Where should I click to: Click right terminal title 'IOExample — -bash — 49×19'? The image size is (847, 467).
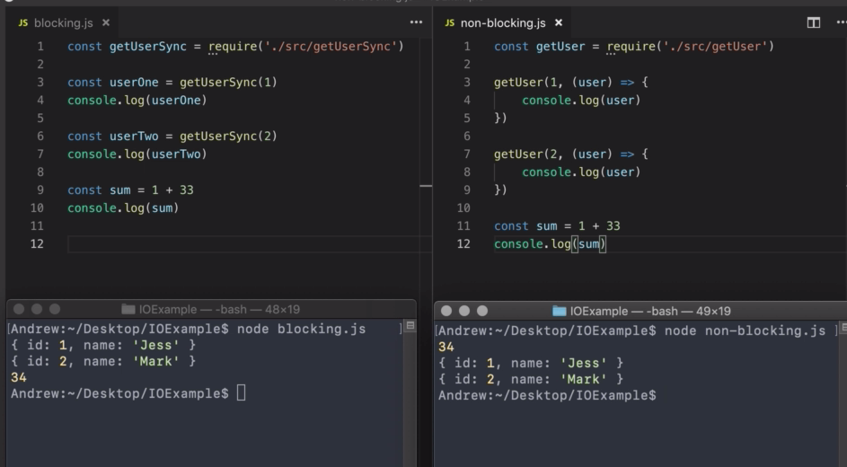coord(650,311)
